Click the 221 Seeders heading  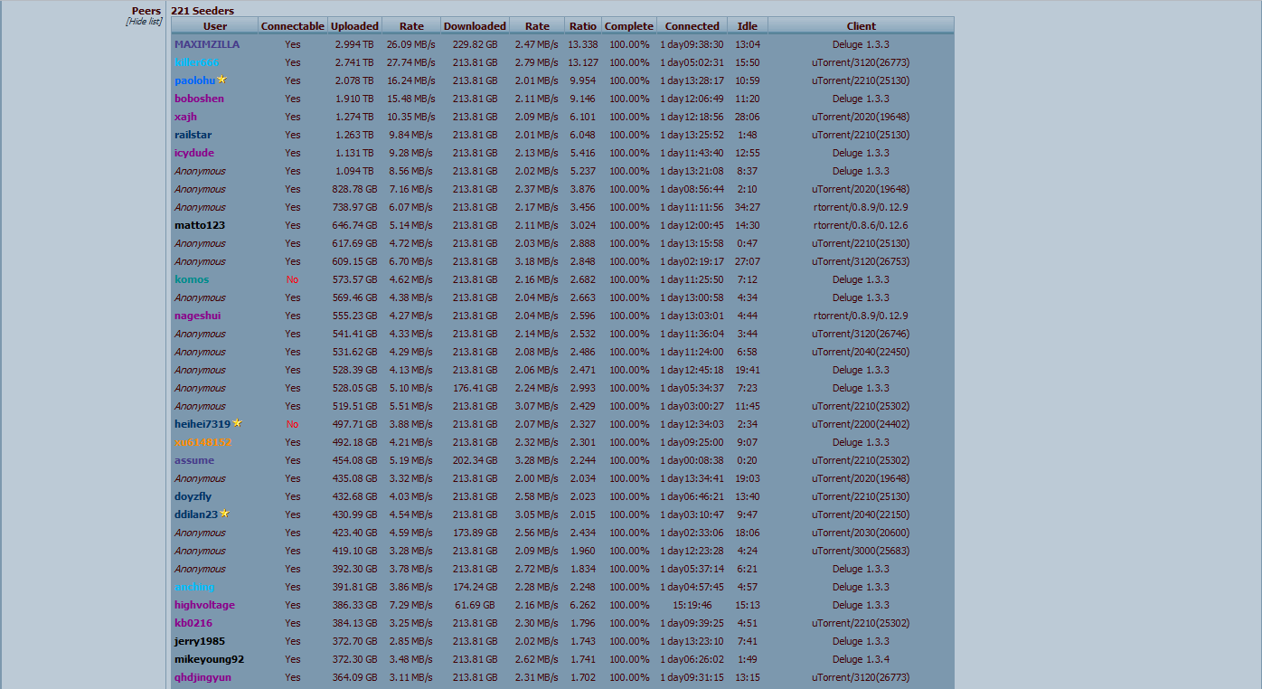pos(202,11)
